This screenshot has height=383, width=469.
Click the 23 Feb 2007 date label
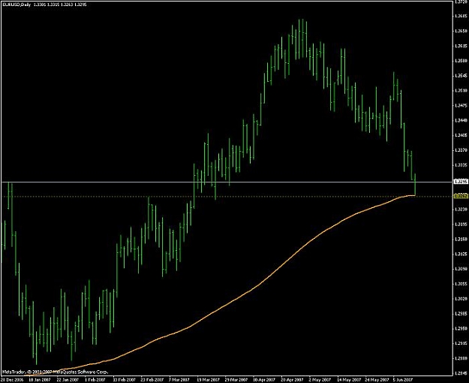click(152, 380)
